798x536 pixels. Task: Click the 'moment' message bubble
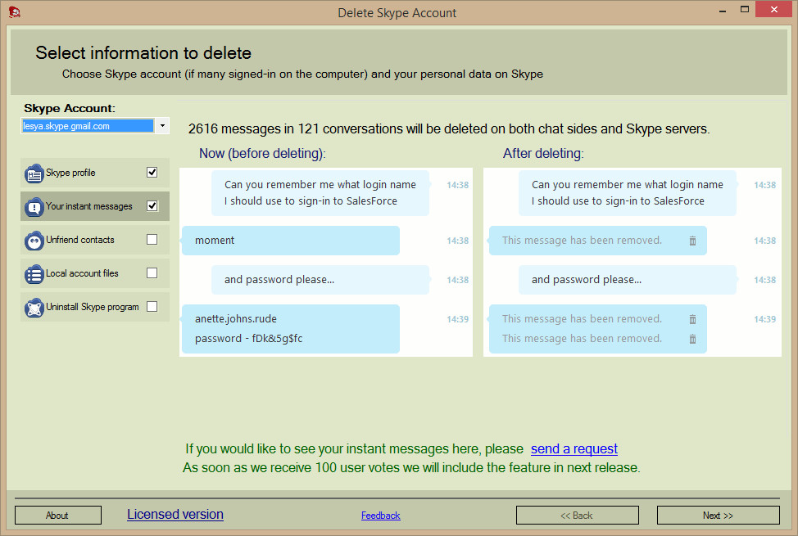click(x=291, y=241)
